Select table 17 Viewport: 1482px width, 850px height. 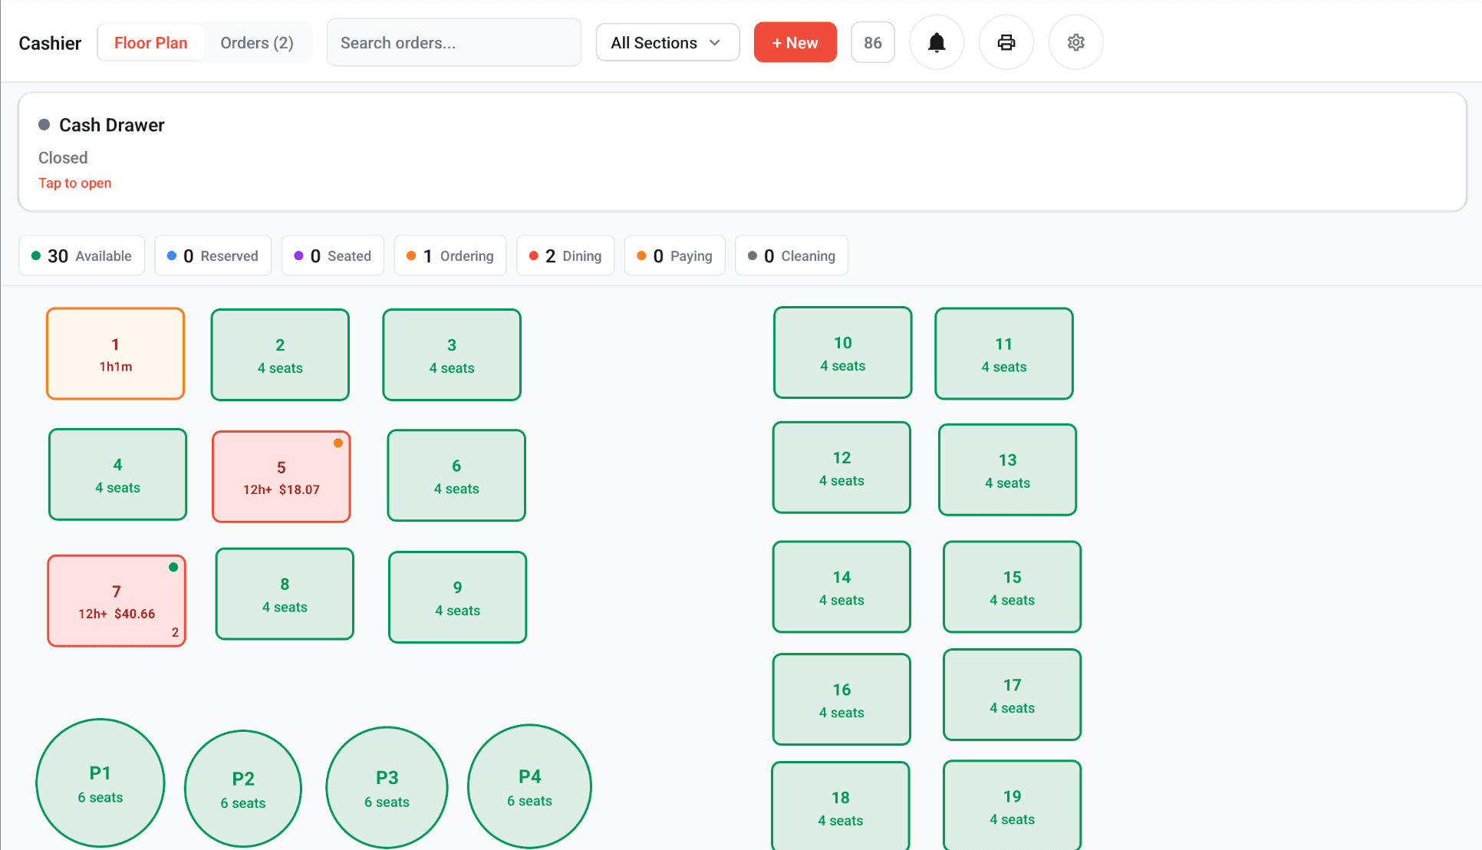pos(1012,695)
